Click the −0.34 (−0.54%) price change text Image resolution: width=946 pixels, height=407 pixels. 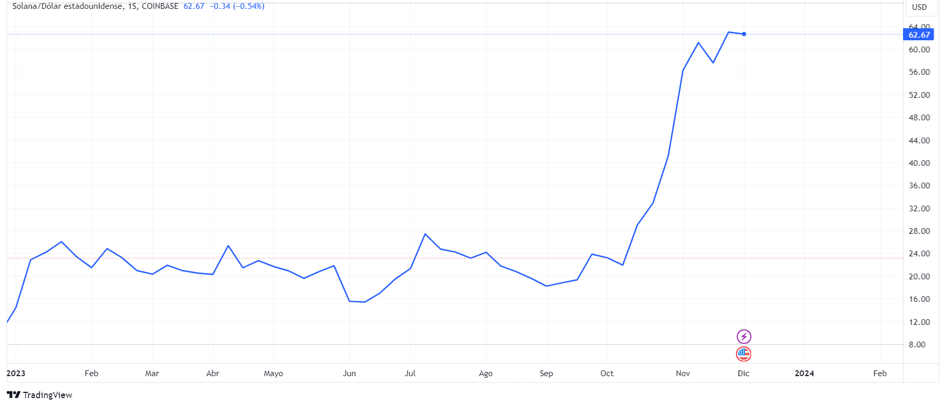[237, 6]
